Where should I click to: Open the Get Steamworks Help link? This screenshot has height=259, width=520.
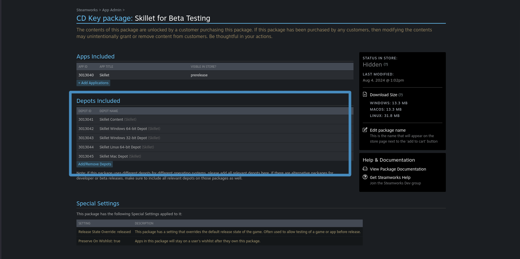(390, 177)
